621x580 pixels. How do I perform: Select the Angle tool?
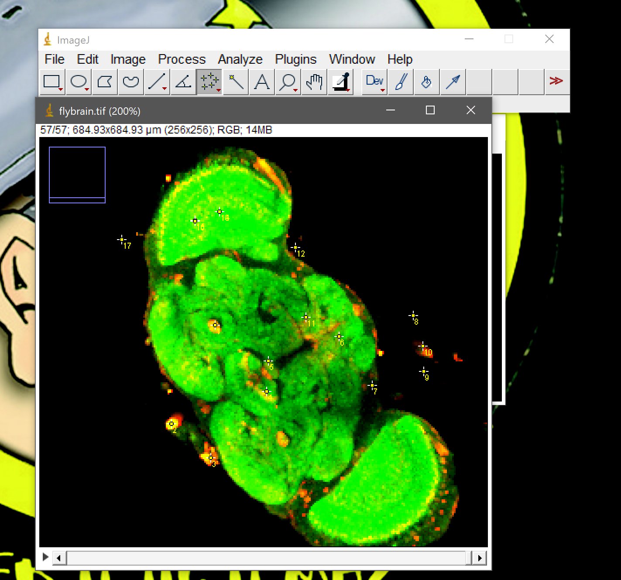[x=183, y=82]
